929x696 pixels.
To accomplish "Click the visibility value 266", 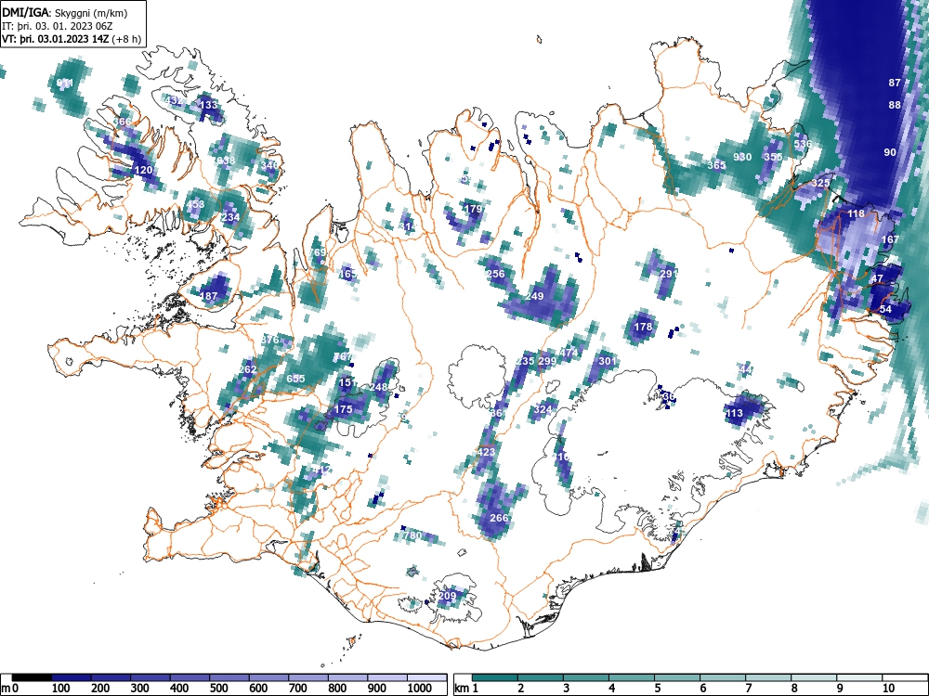I will (499, 518).
